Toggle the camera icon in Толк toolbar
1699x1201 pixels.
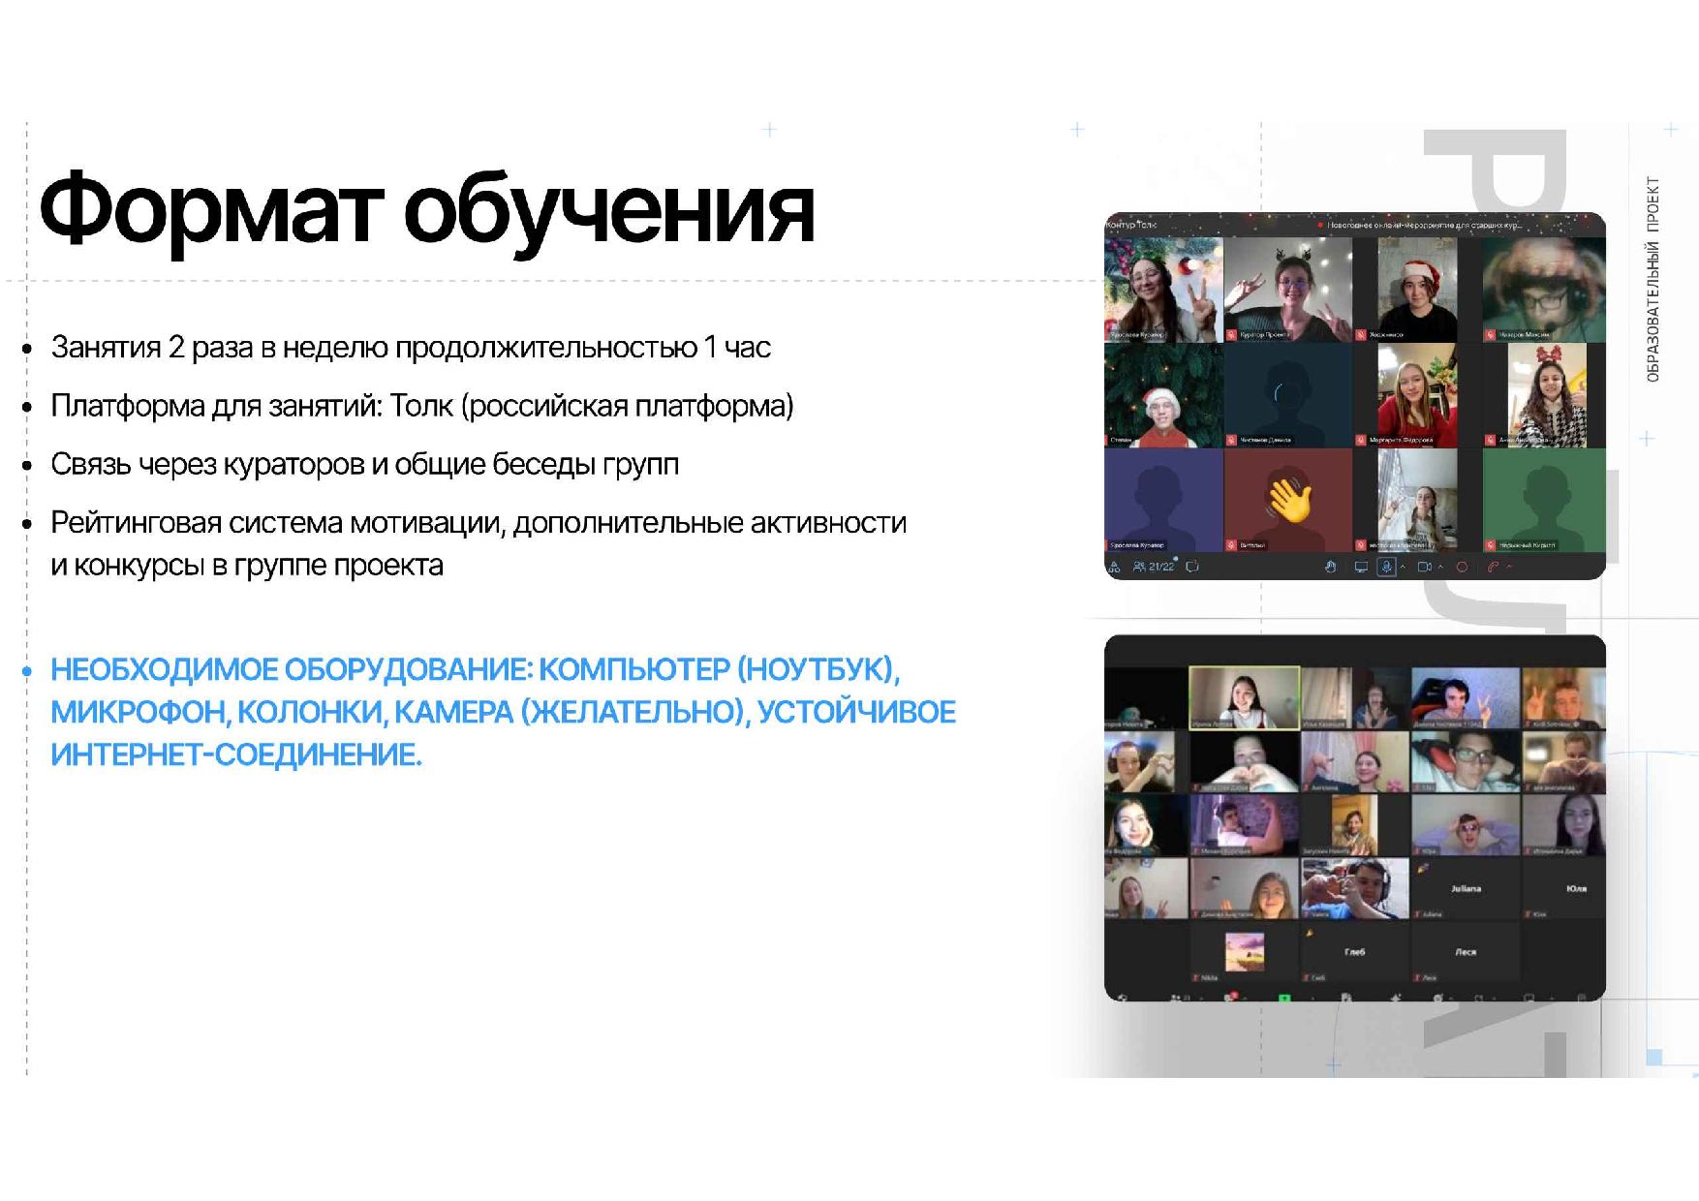(x=1425, y=567)
